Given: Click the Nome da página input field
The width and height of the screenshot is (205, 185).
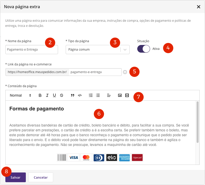Looking at the screenshot, I should pos(32,50).
